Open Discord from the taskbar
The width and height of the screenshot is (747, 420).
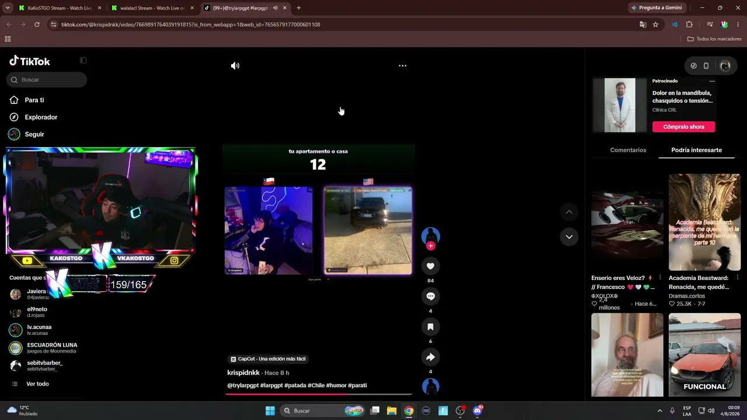coord(477,411)
